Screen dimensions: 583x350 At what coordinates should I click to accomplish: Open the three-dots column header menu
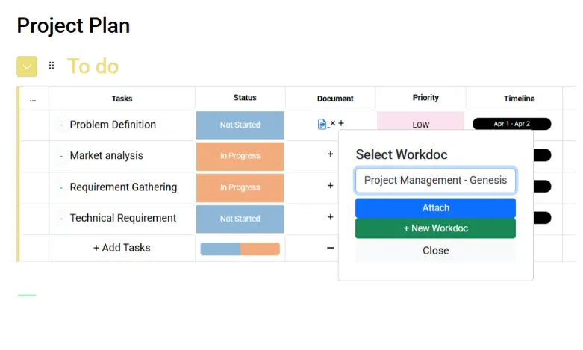coord(33,99)
